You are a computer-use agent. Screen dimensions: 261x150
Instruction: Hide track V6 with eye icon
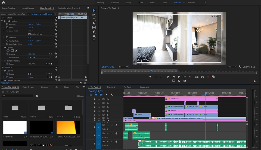pyautogui.click(x=108, y=107)
